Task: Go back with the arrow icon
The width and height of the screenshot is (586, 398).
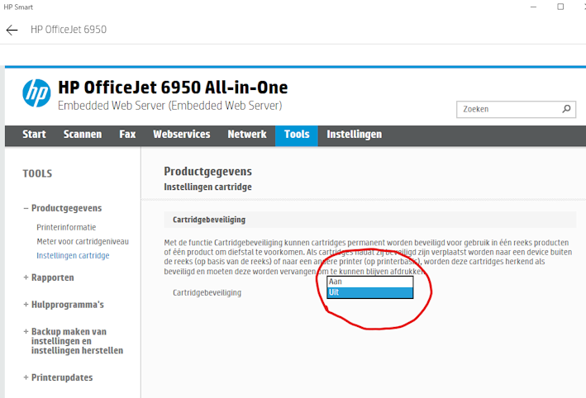Action: point(12,30)
